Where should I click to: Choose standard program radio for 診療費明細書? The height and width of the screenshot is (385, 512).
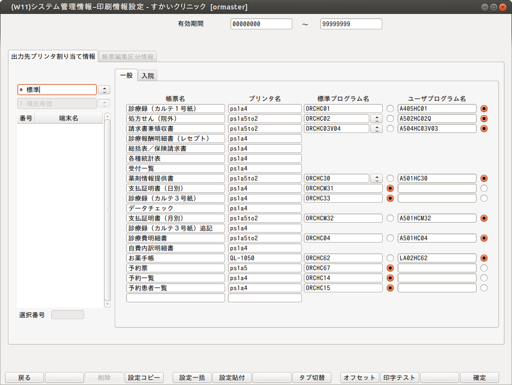coord(390,238)
